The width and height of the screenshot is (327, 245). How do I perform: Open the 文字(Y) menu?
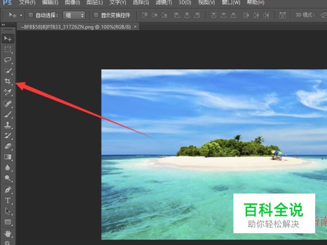coord(118,2)
